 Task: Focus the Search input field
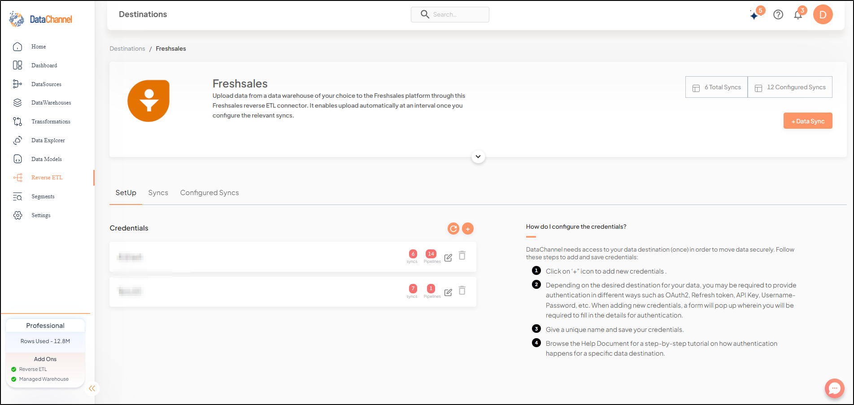tap(450, 14)
